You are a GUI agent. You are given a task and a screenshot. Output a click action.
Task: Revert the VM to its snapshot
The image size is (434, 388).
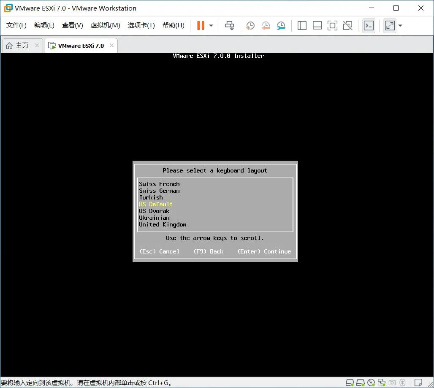(x=266, y=26)
